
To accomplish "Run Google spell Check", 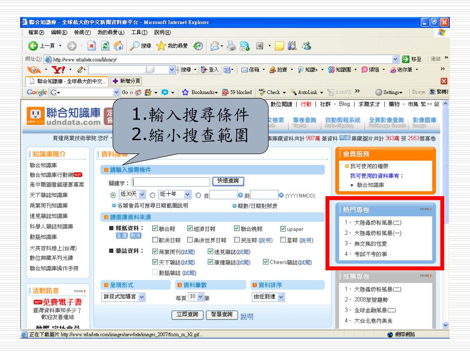I will click(x=269, y=92).
